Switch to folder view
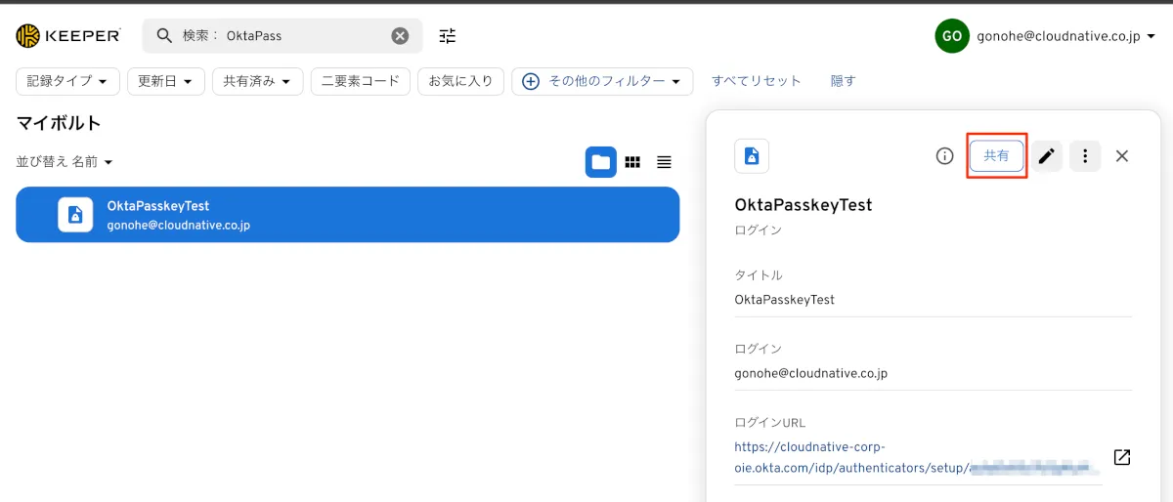1173x502 pixels. pos(601,162)
